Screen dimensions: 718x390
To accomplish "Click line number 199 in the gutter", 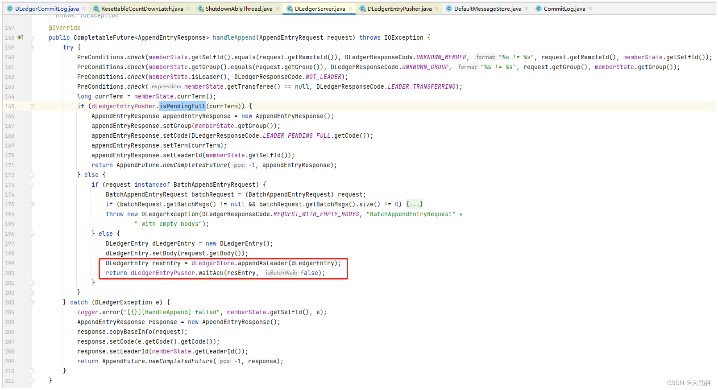I will pos(10,263).
